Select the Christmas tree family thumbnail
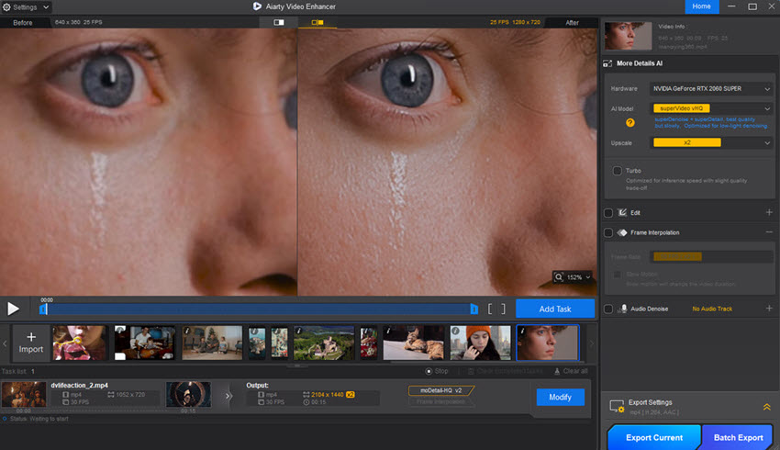This screenshot has height=450, width=780. [212, 343]
